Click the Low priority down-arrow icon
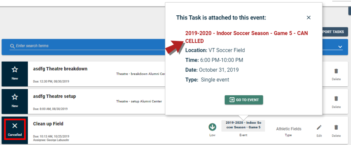Screen dimensions: 351x145 pyautogui.click(x=212, y=127)
